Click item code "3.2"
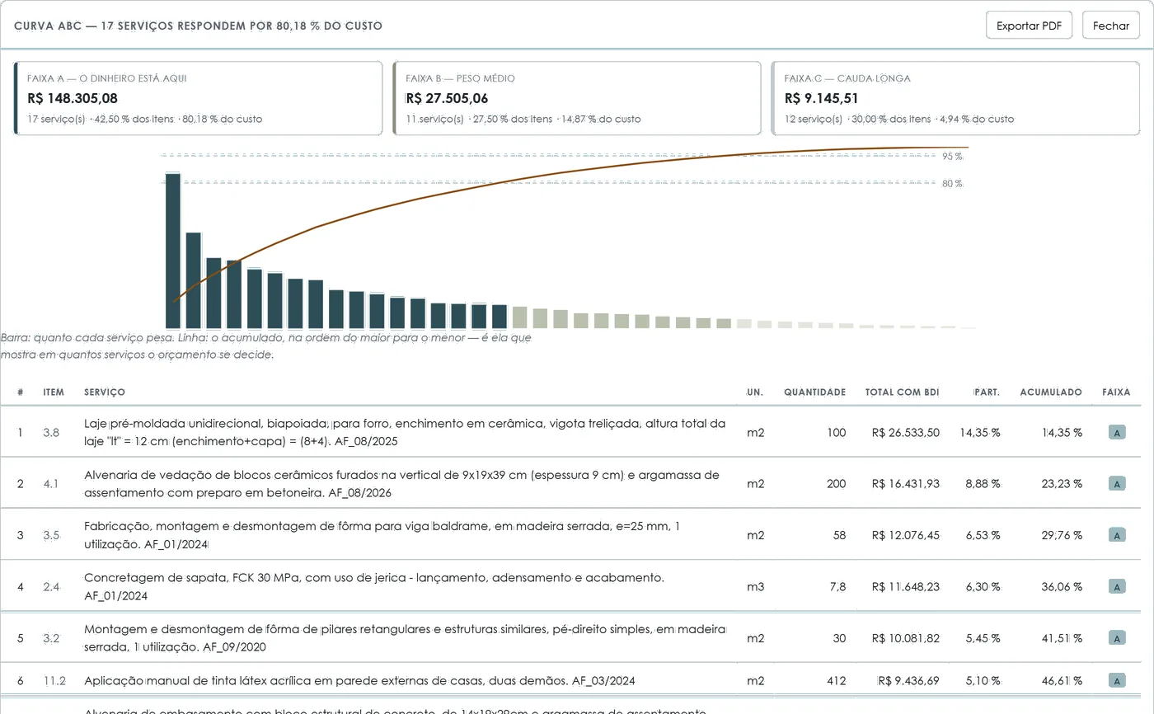1154x714 pixels. pyautogui.click(x=51, y=638)
